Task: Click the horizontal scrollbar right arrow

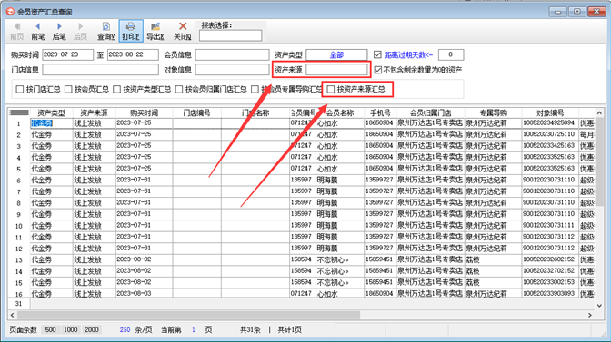Action: click(x=590, y=315)
